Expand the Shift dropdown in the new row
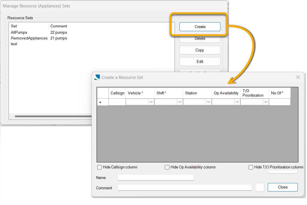Viewport: 307px width, 205px height. [180, 102]
